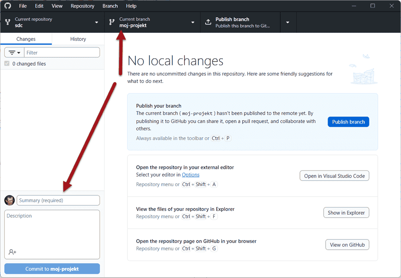Click the publish upload arrow icon
401x278 pixels.
208,22
